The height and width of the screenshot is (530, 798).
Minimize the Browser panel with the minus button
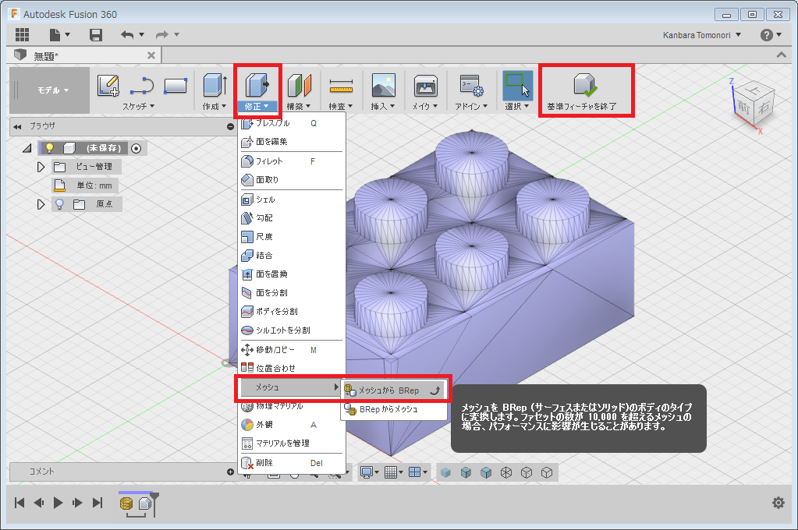click(230, 126)
